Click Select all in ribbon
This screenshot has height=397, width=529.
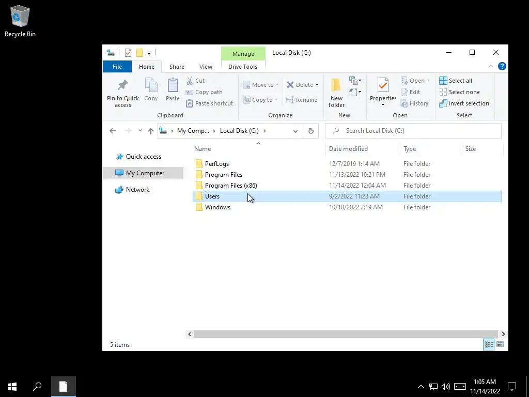(456, 81)
